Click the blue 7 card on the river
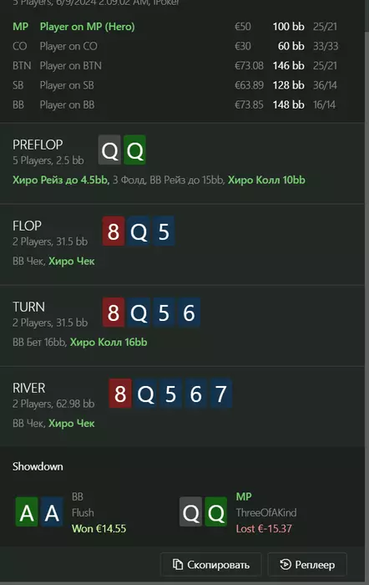This screenshot has width=369, height=585. click(x=221, y=394)
